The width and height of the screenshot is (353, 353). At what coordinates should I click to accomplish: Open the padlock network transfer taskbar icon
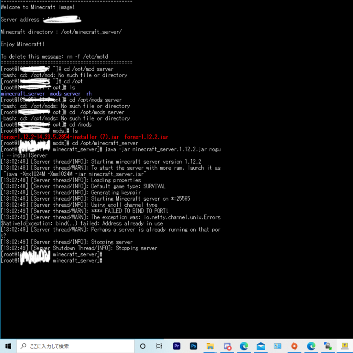coord(328,346)
